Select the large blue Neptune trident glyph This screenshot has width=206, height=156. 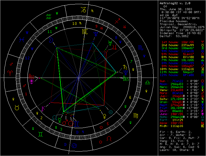click(96, 34)
